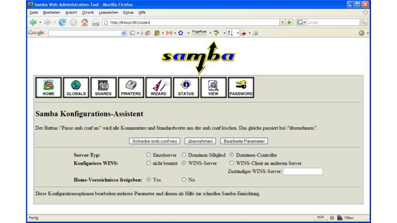397x223 pixels.
Task: Click the Google toolbar highlighter icon
Action: coord(256,33)
